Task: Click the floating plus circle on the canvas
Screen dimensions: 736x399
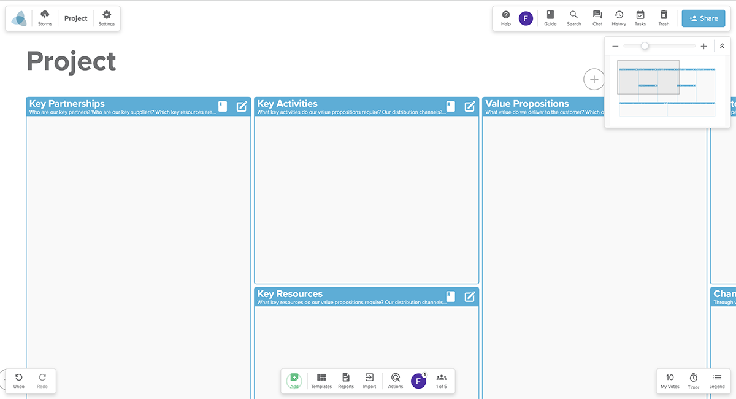Action: click(594, 79)
